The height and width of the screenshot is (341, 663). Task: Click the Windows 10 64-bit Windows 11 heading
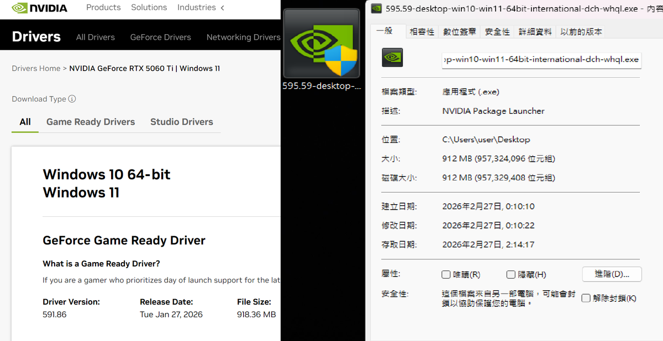click(x=107, y=184)
